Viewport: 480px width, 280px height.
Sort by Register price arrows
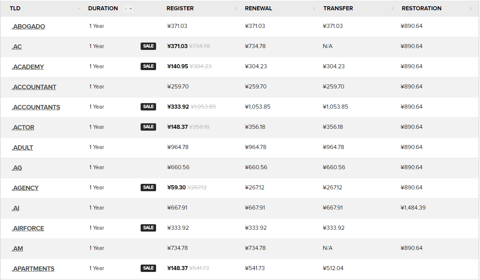236,9
